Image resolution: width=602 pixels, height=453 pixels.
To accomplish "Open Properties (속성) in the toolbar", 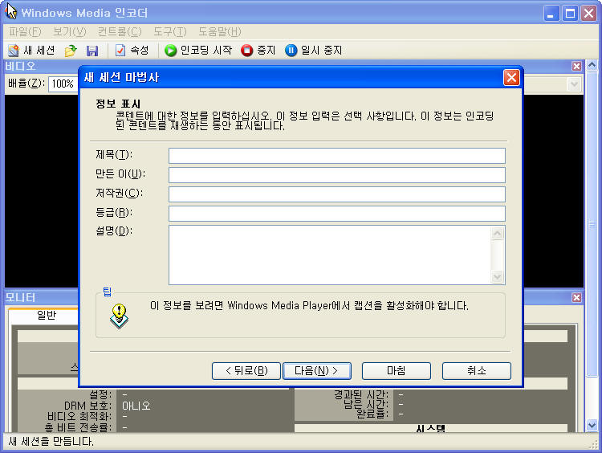I will (132, 51).
